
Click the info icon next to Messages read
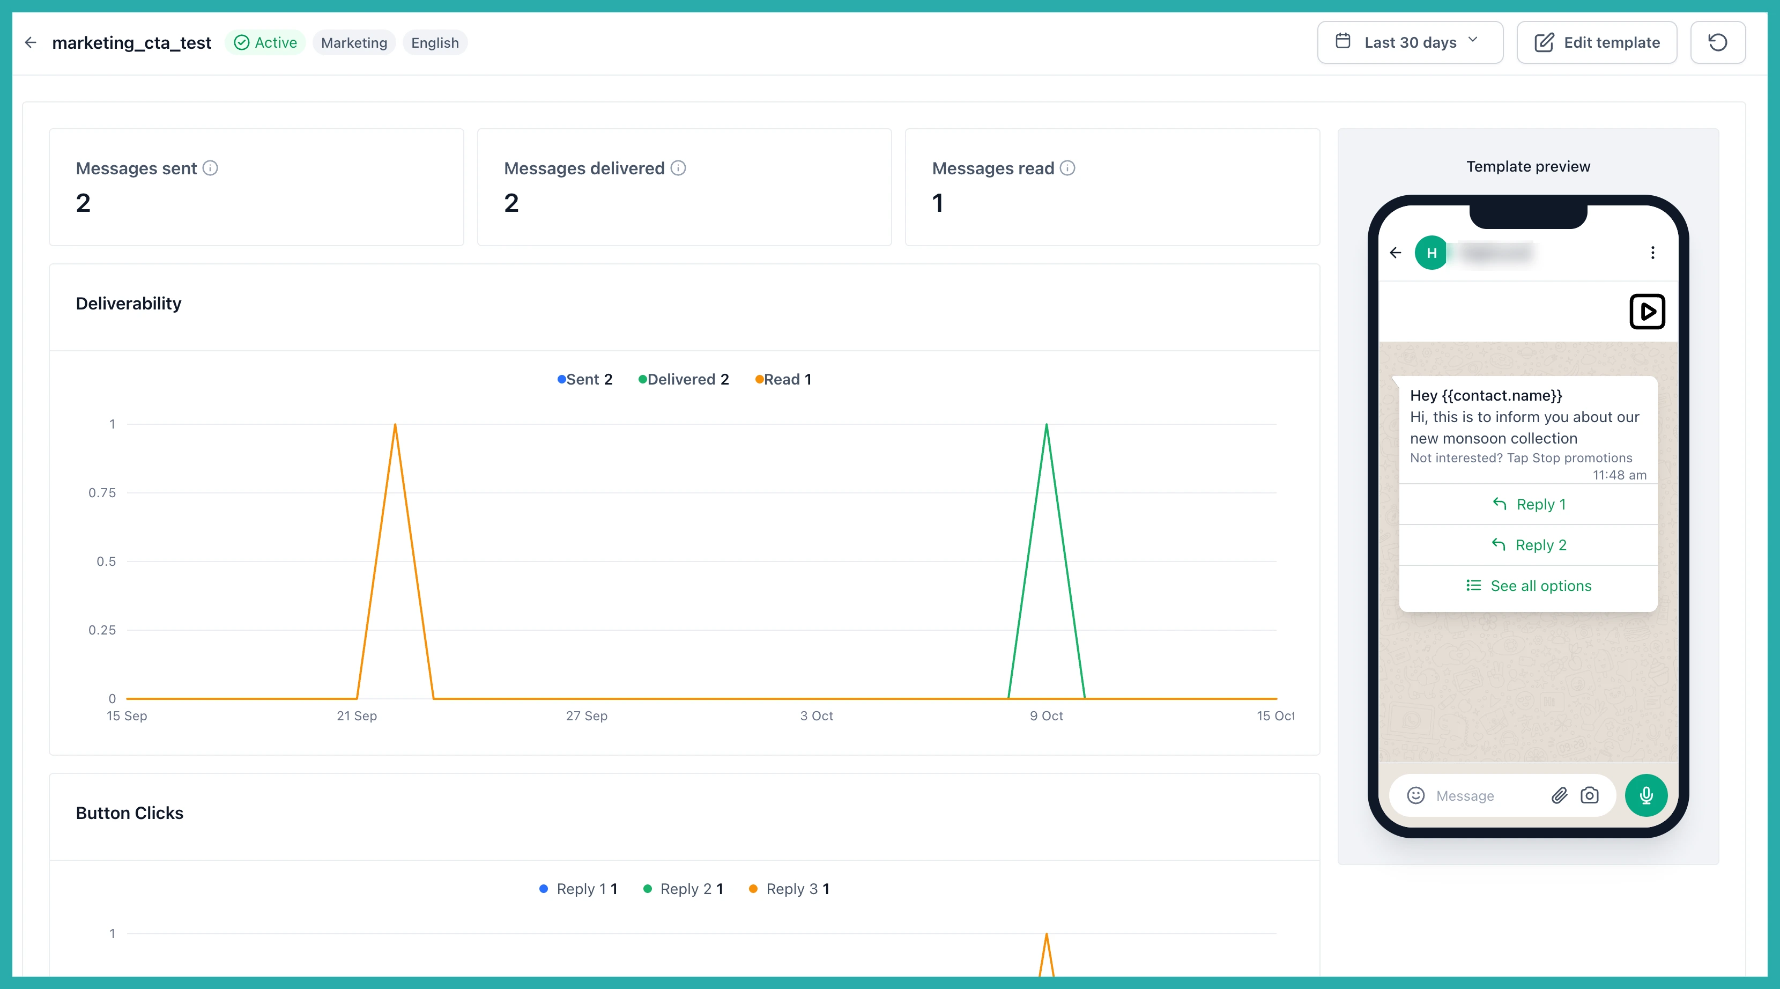click(1067, 168)
